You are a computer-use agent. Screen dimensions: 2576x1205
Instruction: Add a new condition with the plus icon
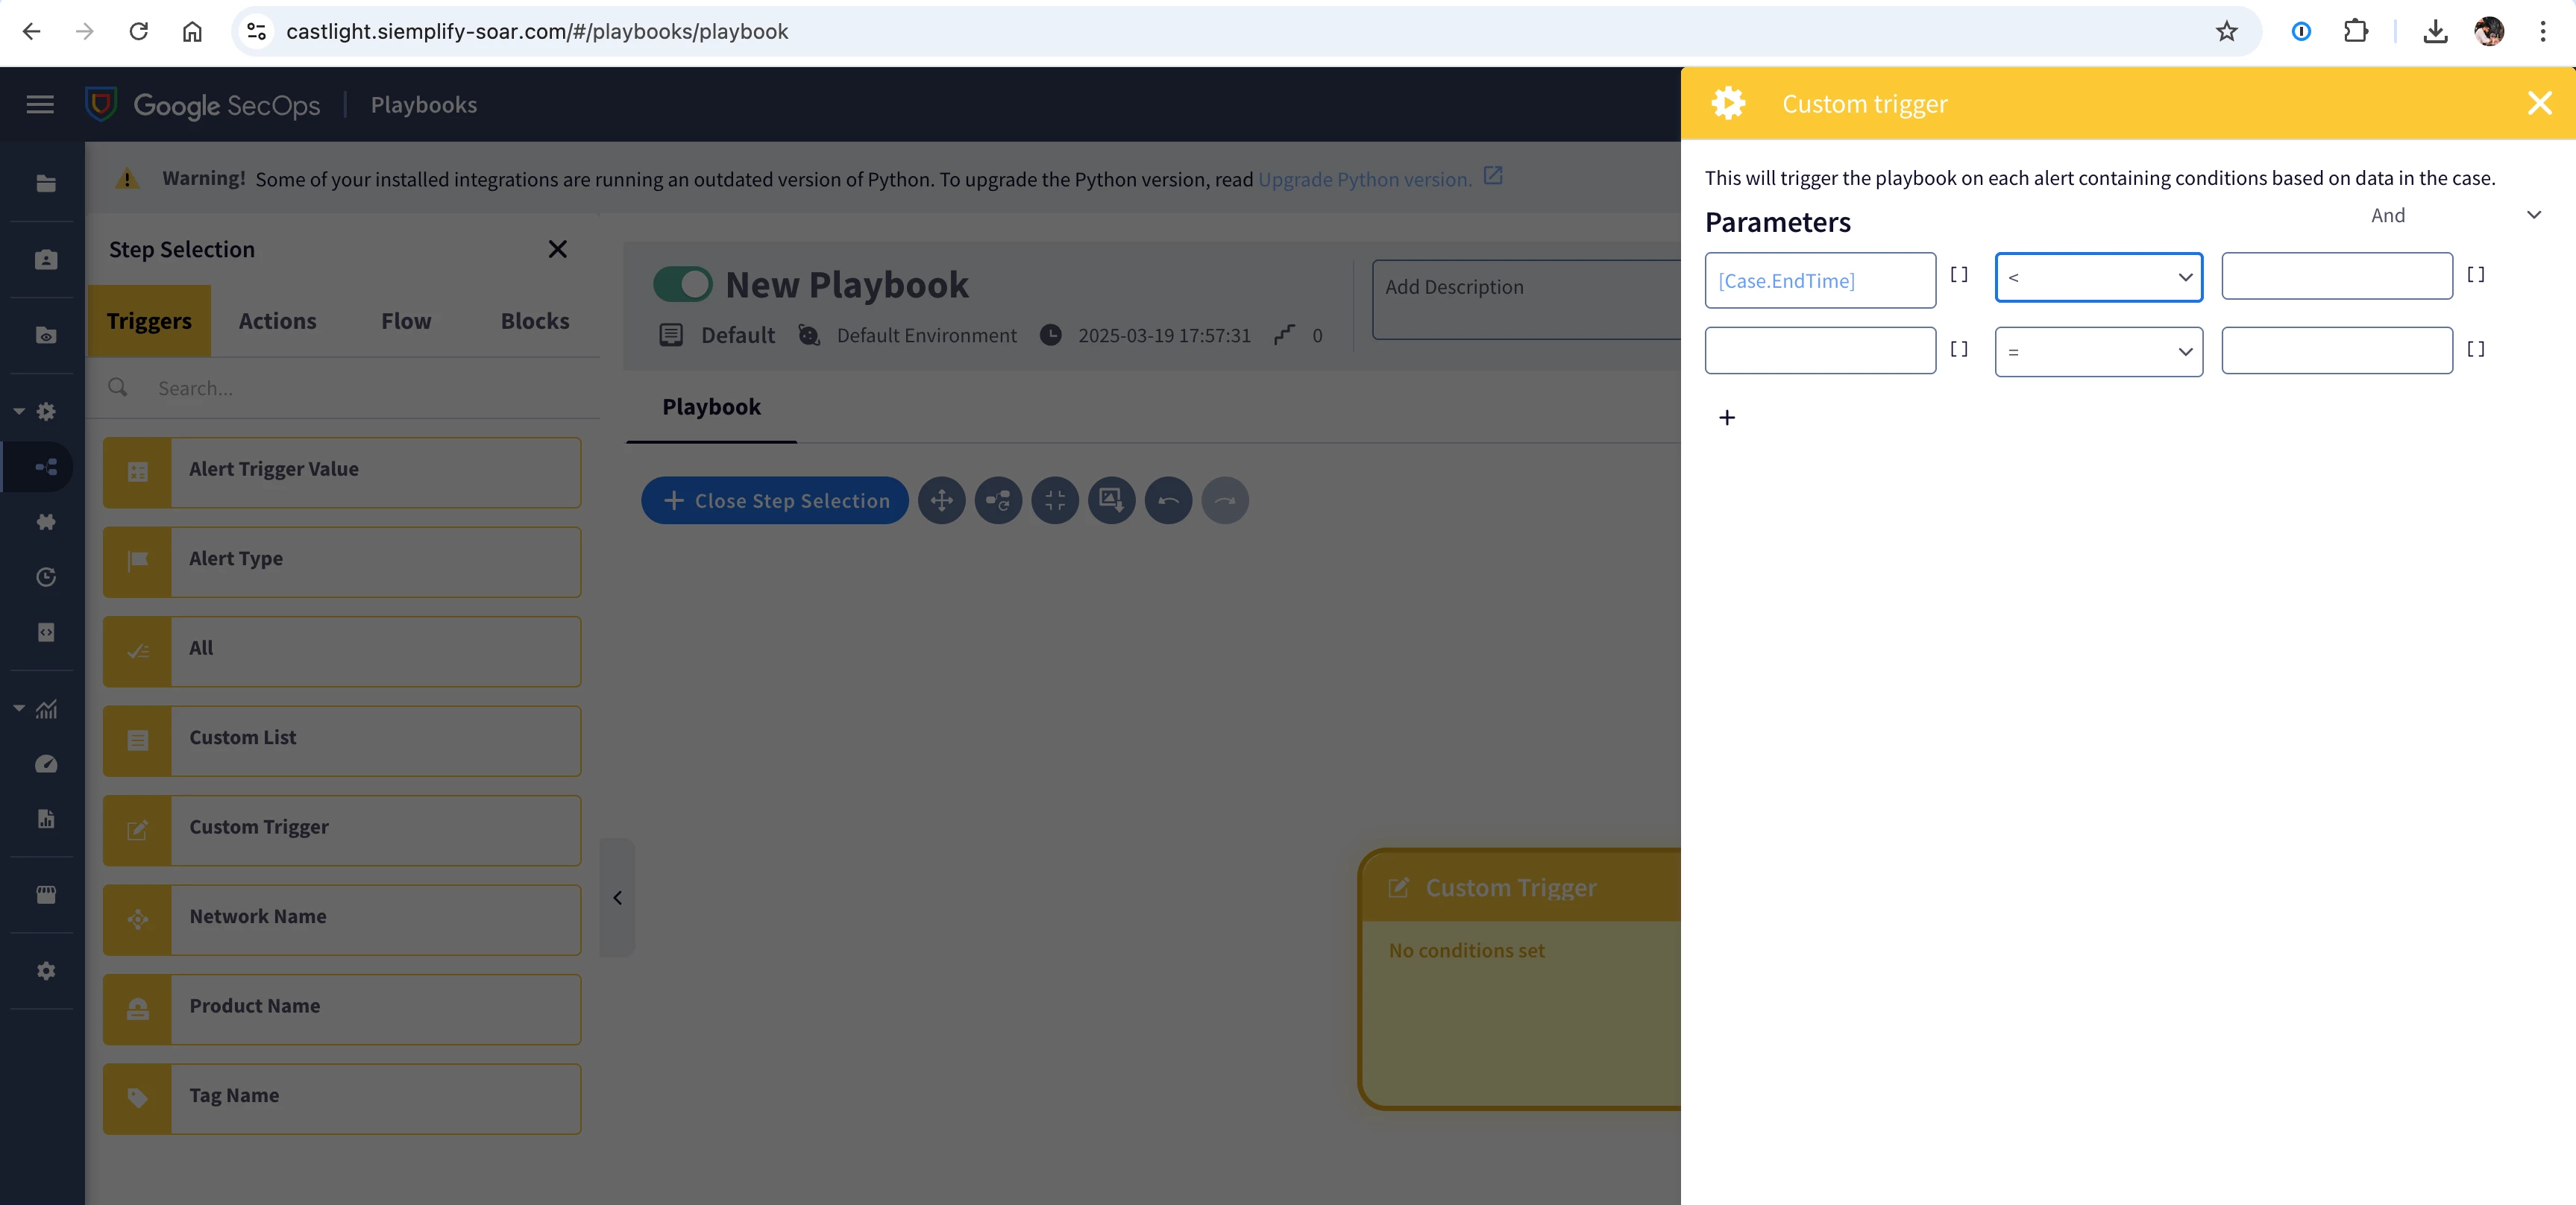pos(1727,418)
